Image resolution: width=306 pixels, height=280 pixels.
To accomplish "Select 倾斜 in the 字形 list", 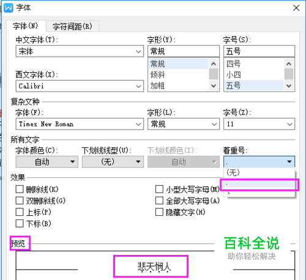I will [179, 75].
